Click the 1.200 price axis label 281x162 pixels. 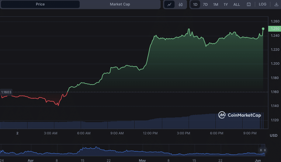click(275, 64)
